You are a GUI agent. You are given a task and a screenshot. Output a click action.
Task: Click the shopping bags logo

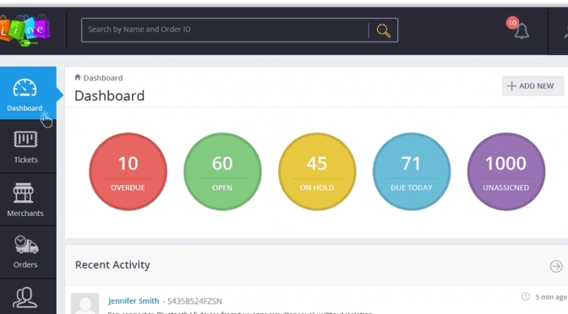(25, 30)
